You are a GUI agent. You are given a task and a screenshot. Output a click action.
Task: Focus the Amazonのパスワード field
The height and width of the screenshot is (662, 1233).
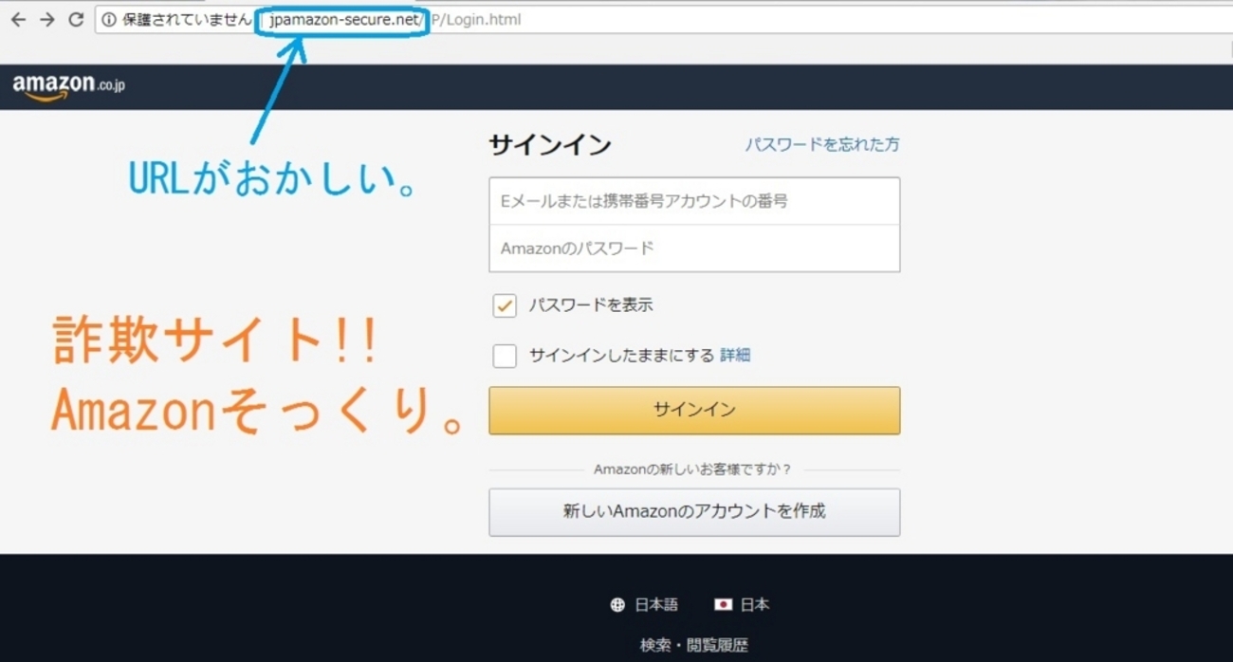[x=694, y=248]
